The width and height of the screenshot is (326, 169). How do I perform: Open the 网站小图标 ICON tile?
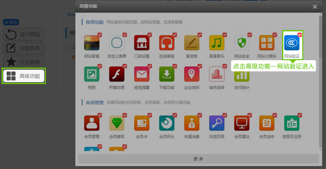coord(267,43)
